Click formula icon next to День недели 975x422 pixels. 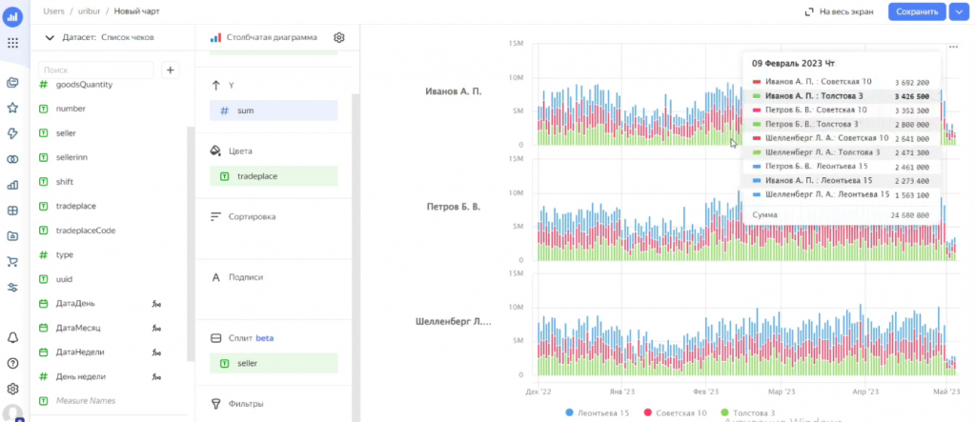(155, 376)
